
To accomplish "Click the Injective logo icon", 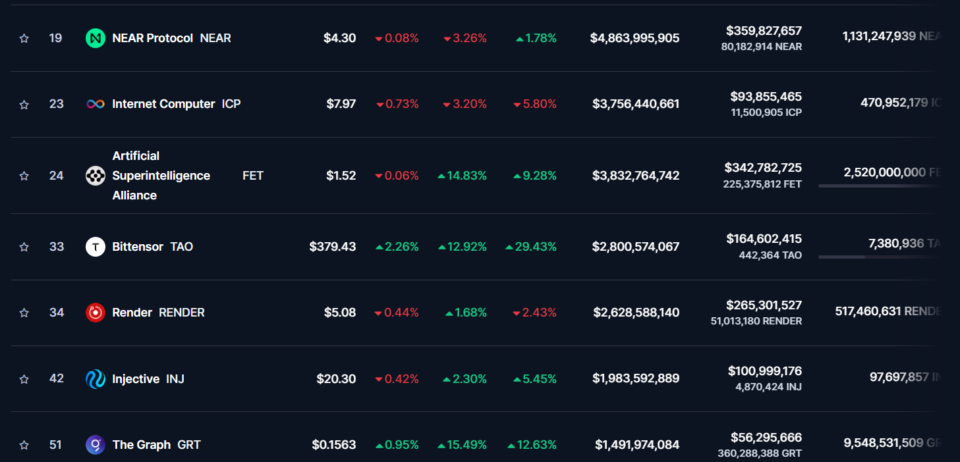I will (96, 379).
